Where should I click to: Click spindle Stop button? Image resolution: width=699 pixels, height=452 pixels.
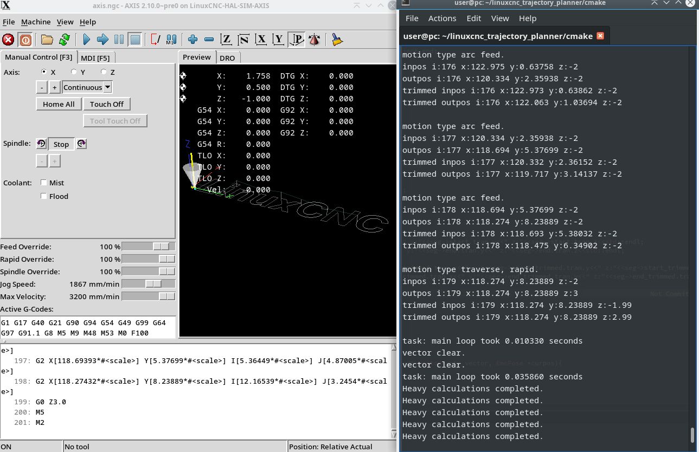(61, 144)
